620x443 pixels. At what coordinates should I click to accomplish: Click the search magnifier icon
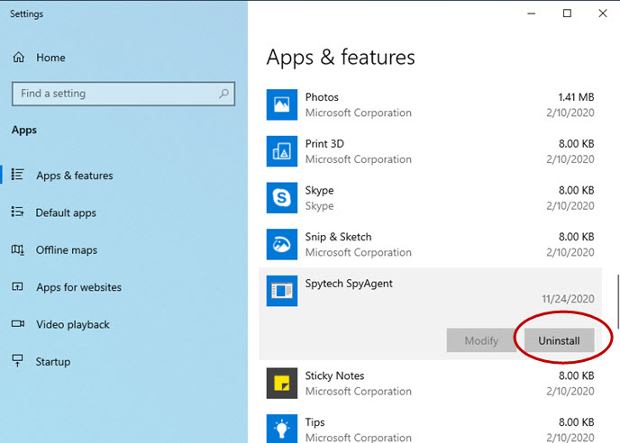coord(223,94)
